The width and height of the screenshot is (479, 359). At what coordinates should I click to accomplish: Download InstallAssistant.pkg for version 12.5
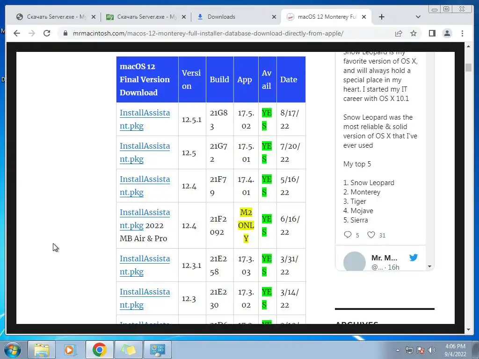tap(145, 153)
